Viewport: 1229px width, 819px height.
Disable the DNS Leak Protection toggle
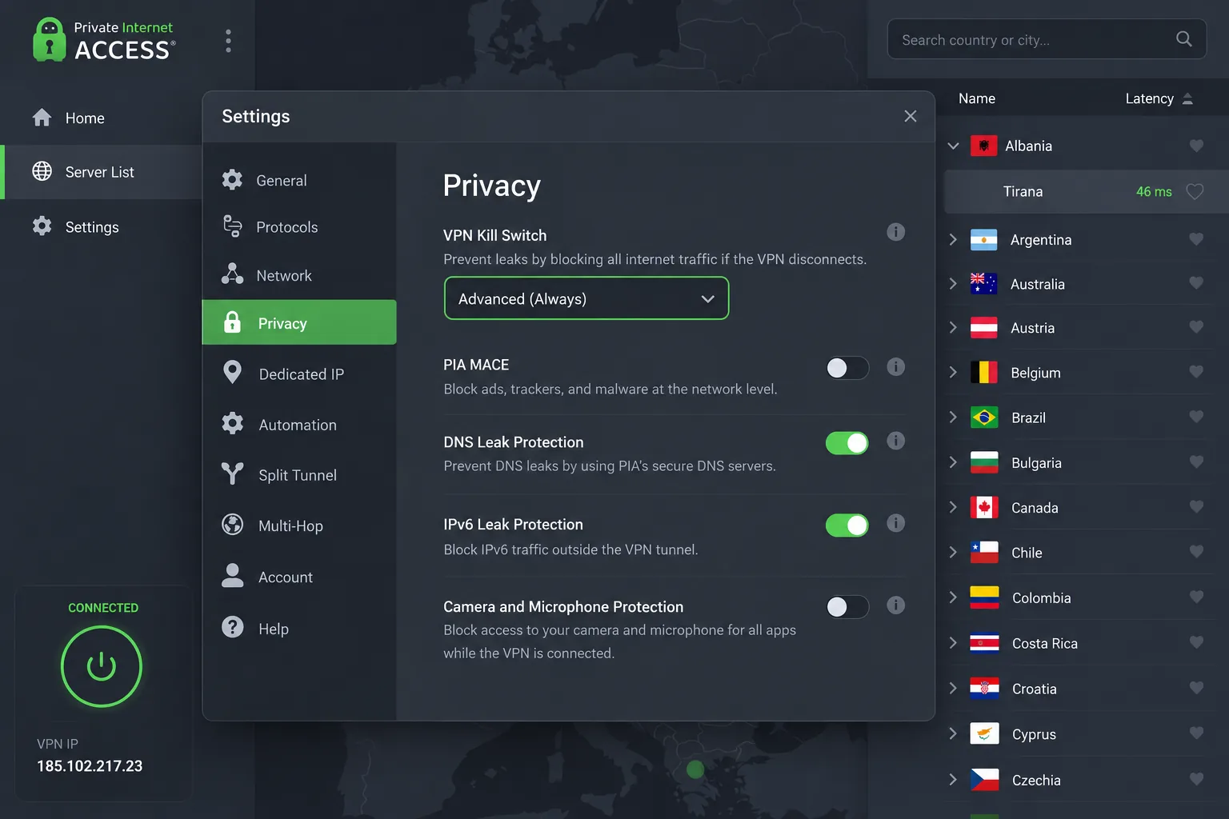pos(847,443)
